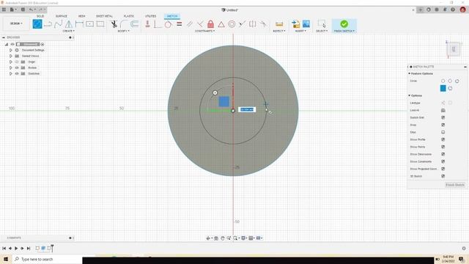Click the Save icon in the top bar

click(x=23, y=10)
